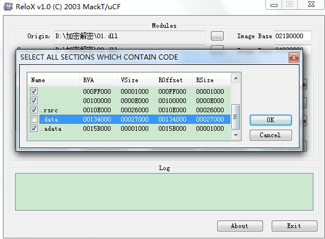This screenshot has height=239, width=325.
Task: Sort sections by Name column header
Action: click(x=53, y=80)
